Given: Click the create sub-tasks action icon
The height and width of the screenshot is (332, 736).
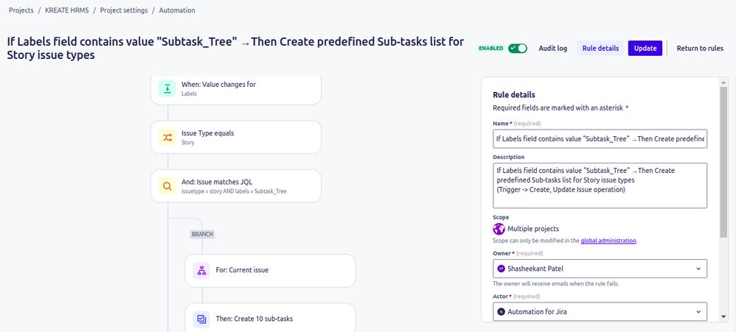Looking at the screenshot, I should coord(201,319).
